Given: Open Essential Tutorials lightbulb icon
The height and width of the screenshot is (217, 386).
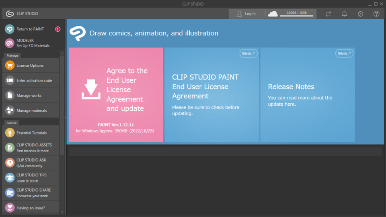Looking at the screenshot, I should [10, 133].
